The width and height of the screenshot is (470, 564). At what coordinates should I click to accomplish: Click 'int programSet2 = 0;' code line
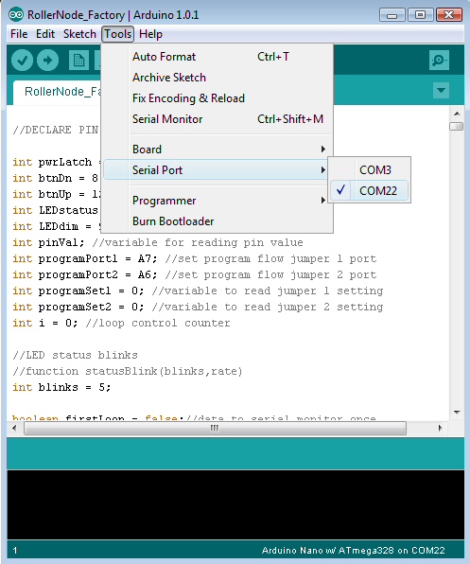[198, 308]
